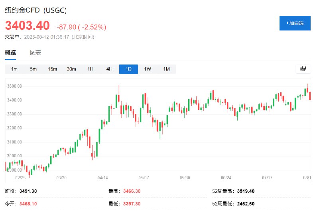Click the 05/30 date label
This screenshot has height=217, width=319.
[185, 178]
